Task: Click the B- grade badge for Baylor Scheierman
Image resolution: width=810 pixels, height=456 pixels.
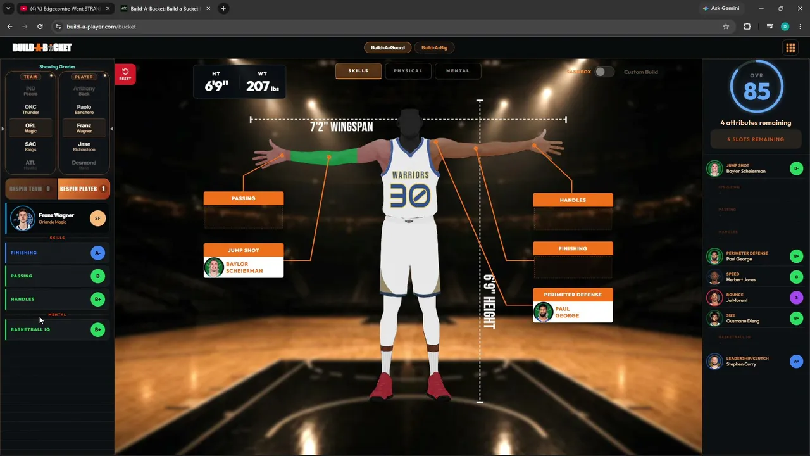Action: [x=797, y=168]
